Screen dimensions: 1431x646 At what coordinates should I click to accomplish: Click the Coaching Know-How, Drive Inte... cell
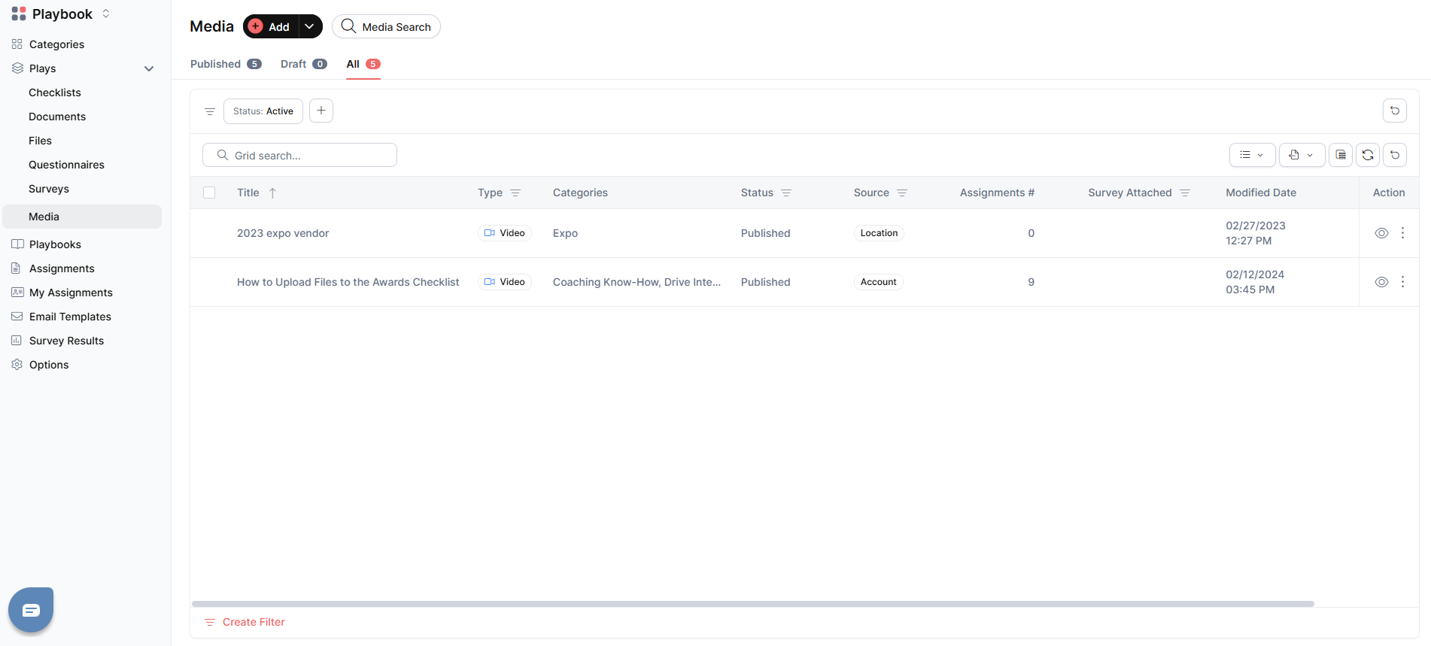click(x=637, y=282)
